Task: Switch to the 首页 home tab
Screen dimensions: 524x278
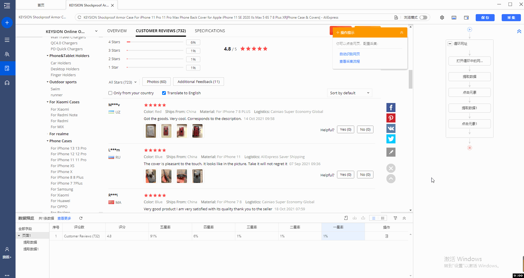Action: 41,5
